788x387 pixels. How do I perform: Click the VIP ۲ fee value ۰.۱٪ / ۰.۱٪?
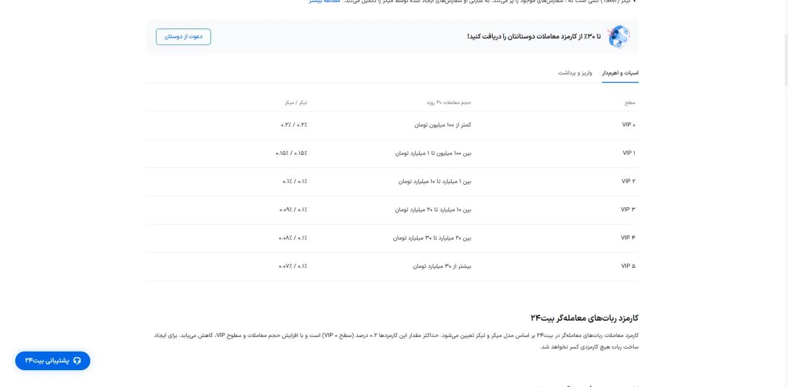295,181
